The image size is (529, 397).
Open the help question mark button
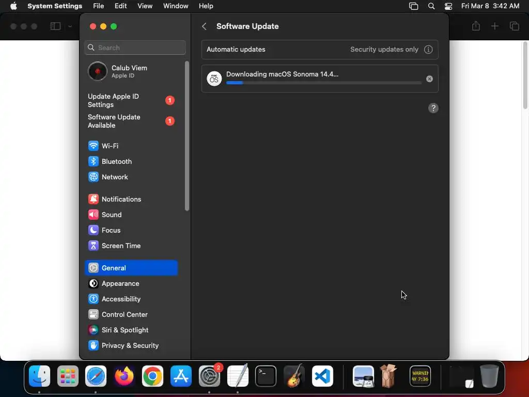pyautogui.click(x=433, y=108)
